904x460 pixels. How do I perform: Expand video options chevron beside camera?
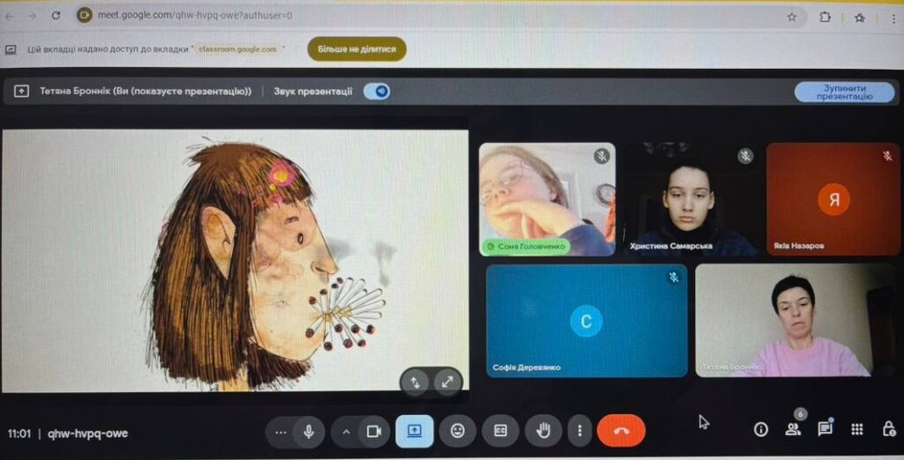[346, 431]
